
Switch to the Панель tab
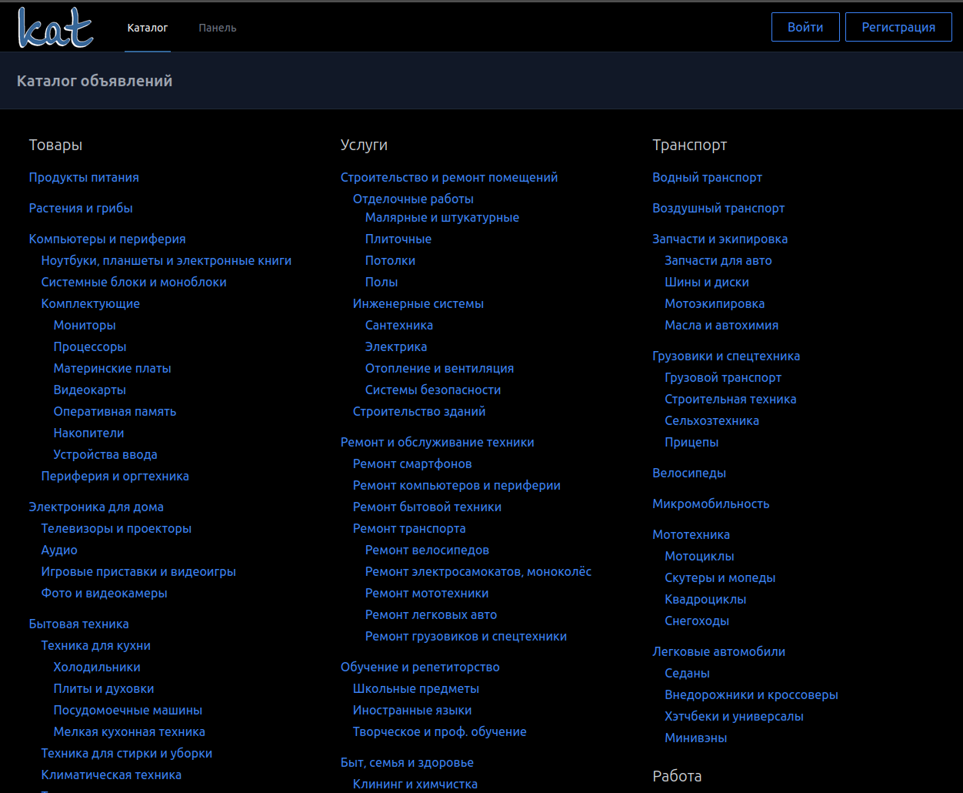(x=218, y=28)
